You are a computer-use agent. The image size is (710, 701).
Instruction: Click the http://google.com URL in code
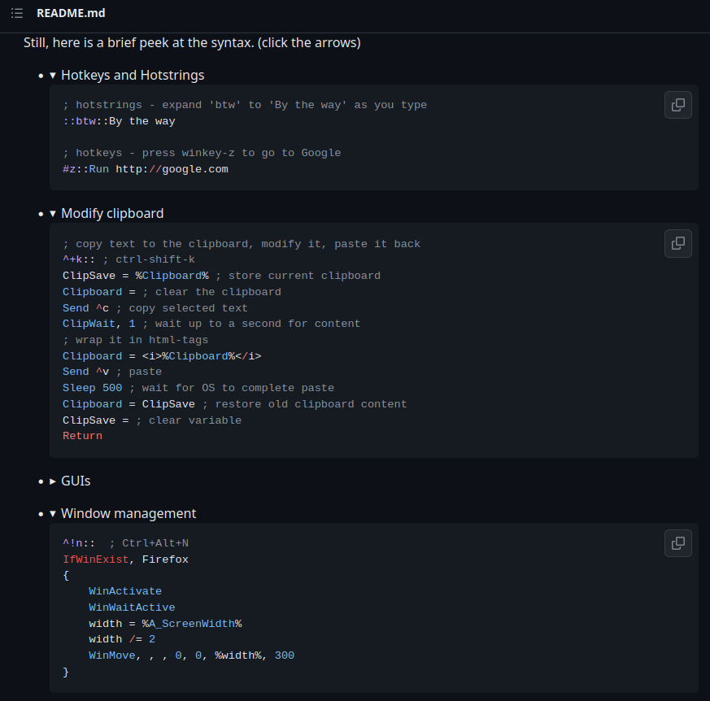[x=172, y=169]
